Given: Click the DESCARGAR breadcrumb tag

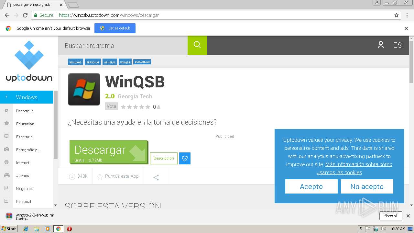Looking at the screenshot, I should point(142,62).
